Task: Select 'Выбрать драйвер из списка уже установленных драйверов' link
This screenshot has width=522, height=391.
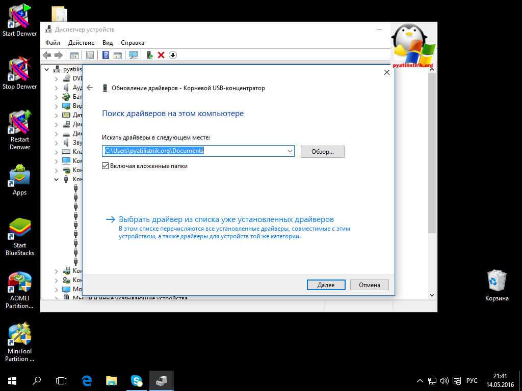Action: tap(226, 219)
